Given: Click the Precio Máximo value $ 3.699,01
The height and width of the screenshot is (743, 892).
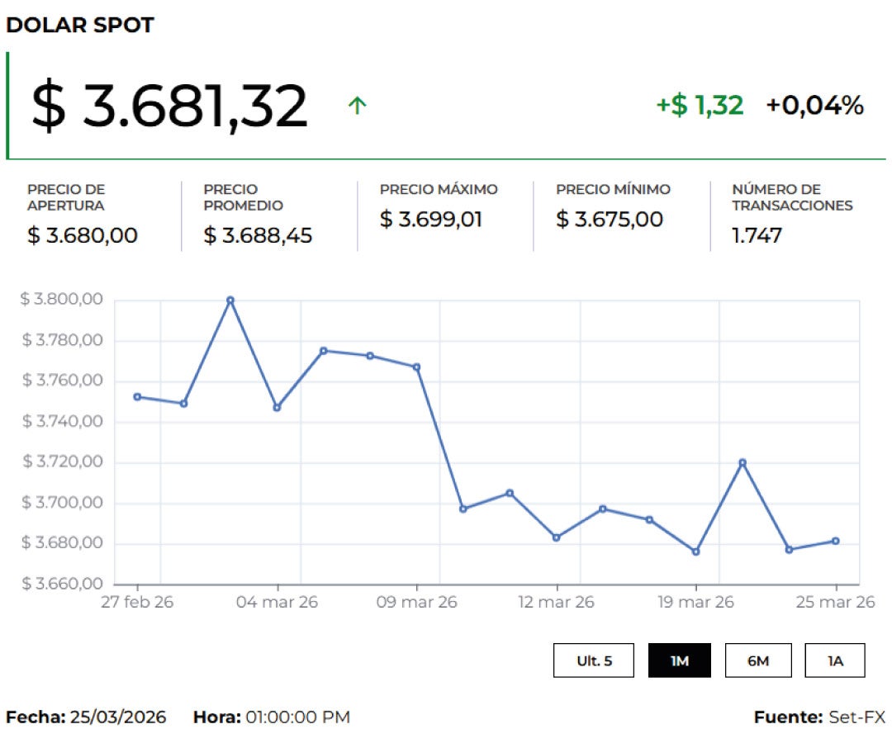Looking at the screenshot, I should [x=431, y=220].
